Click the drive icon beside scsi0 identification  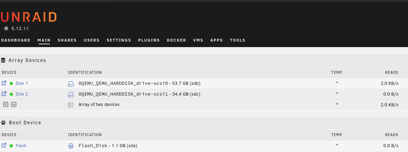click(71, 84)
